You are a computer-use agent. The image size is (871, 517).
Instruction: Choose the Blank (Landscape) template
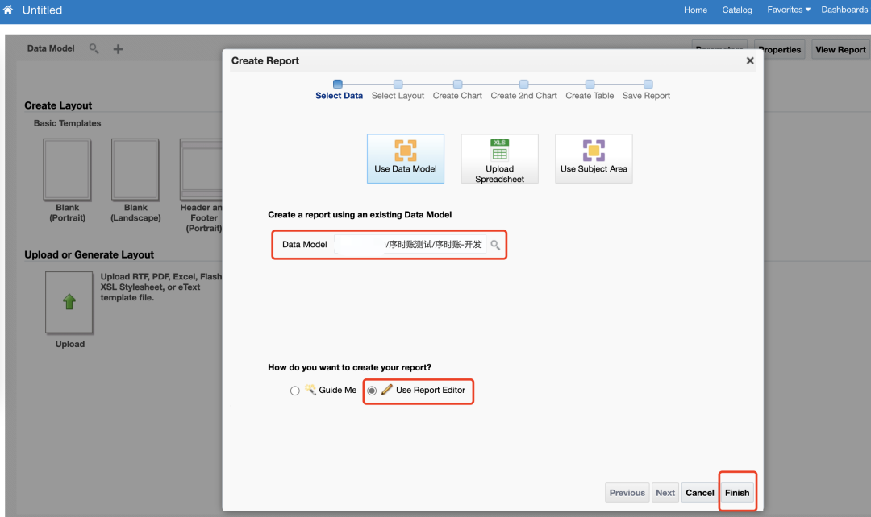(135, 169)
